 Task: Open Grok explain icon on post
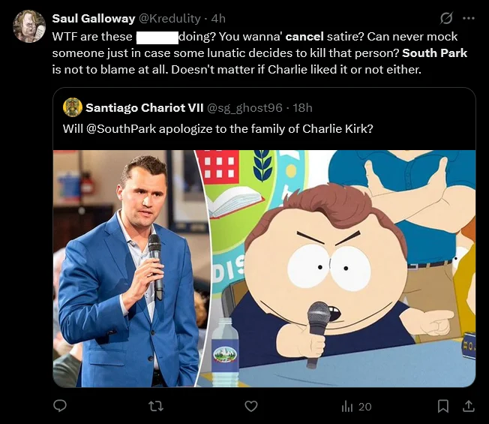pyautogui.click(x=446, y=18)
